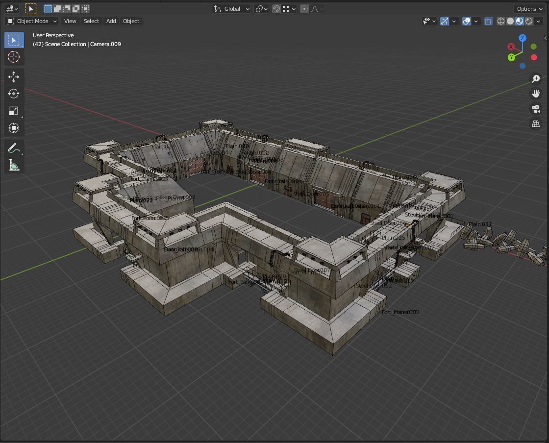Image resolution: width=549 pixels, height=443 pixels.
Task: Open object visibility and selectability dropdown
Action: tap(429, 22)
